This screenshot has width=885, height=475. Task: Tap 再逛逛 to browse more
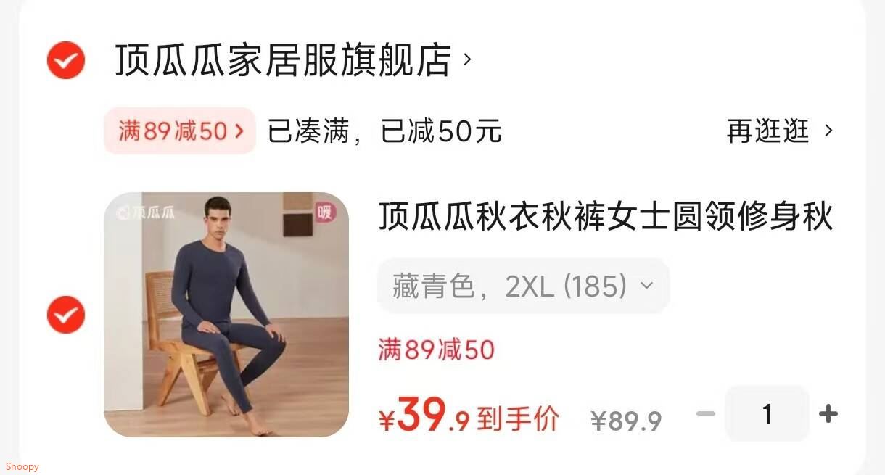tap(767, 131)
